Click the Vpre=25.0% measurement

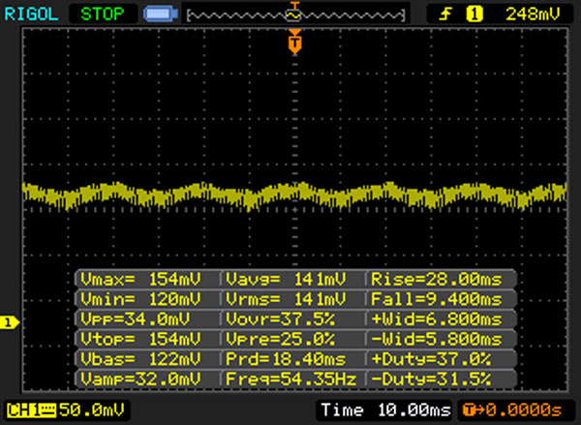(x=281, y=339)
